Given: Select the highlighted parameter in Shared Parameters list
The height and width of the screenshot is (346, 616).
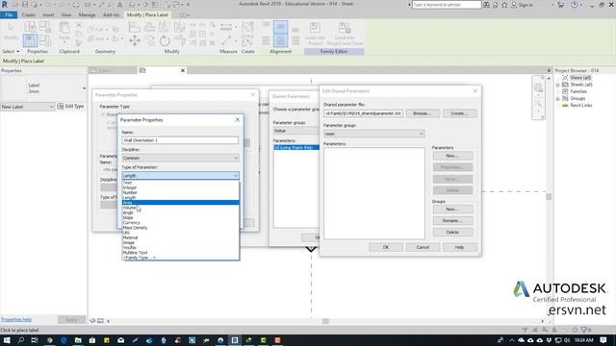Looking at the screenshot, I should [295, 147].
